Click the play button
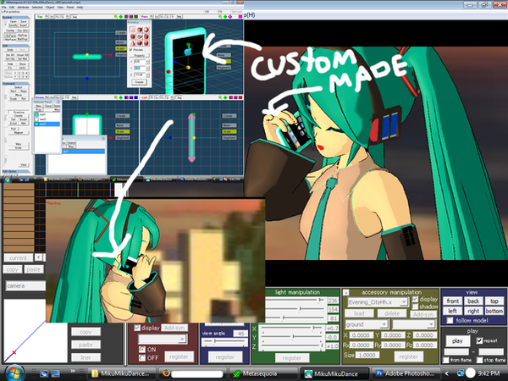 [x=457, y=341]
